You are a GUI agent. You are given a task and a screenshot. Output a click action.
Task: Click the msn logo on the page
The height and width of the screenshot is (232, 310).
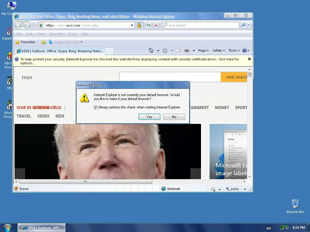[x=27, y=78]
